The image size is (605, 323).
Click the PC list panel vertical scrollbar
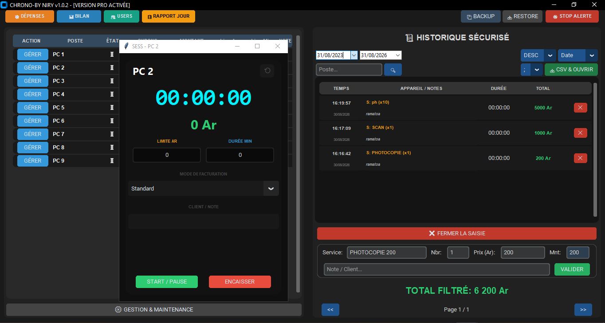[298, 164]
